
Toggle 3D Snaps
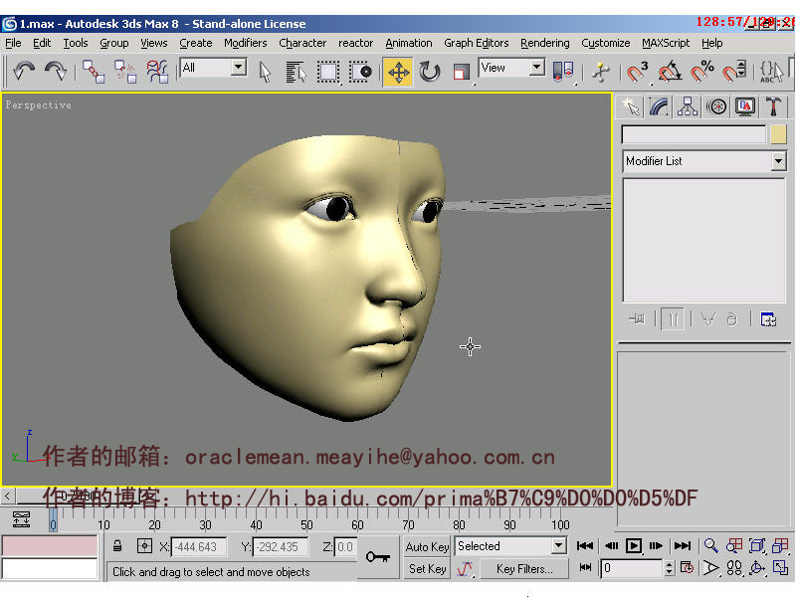pos(637,72)
